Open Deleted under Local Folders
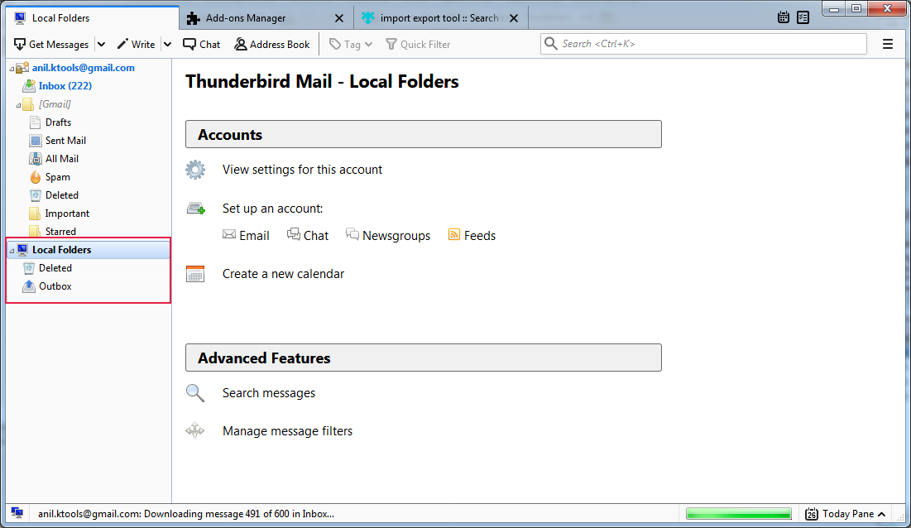Viewport: 911px width, 528px height. click(x=55, y=268)
